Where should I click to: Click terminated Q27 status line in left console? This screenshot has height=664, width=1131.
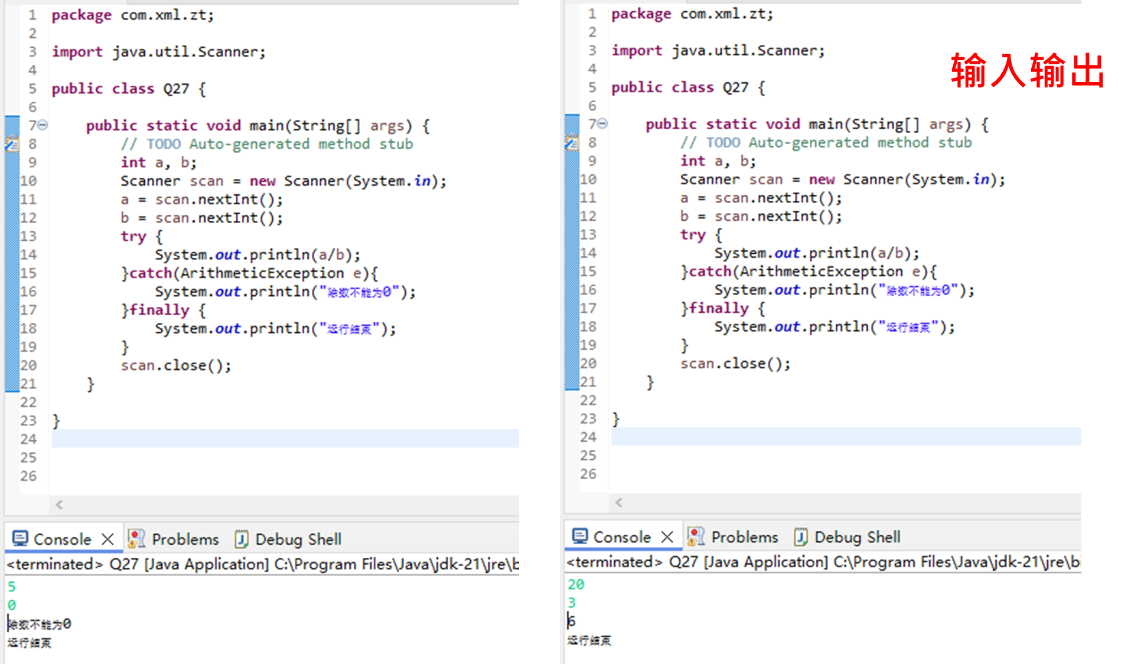click(263, 564)
